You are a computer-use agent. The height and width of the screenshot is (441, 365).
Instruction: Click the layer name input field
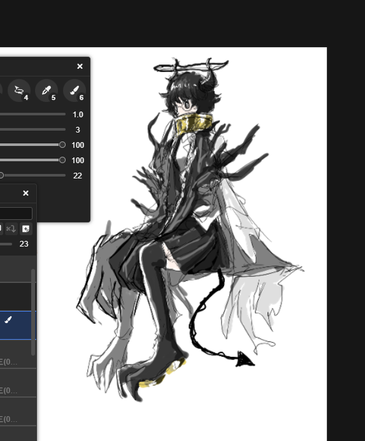click(x=16, y=213)
